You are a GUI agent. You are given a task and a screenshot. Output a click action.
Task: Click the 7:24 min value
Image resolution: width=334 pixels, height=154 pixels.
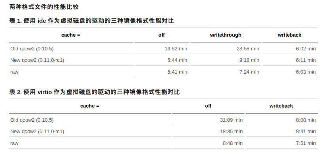(249, 72)
